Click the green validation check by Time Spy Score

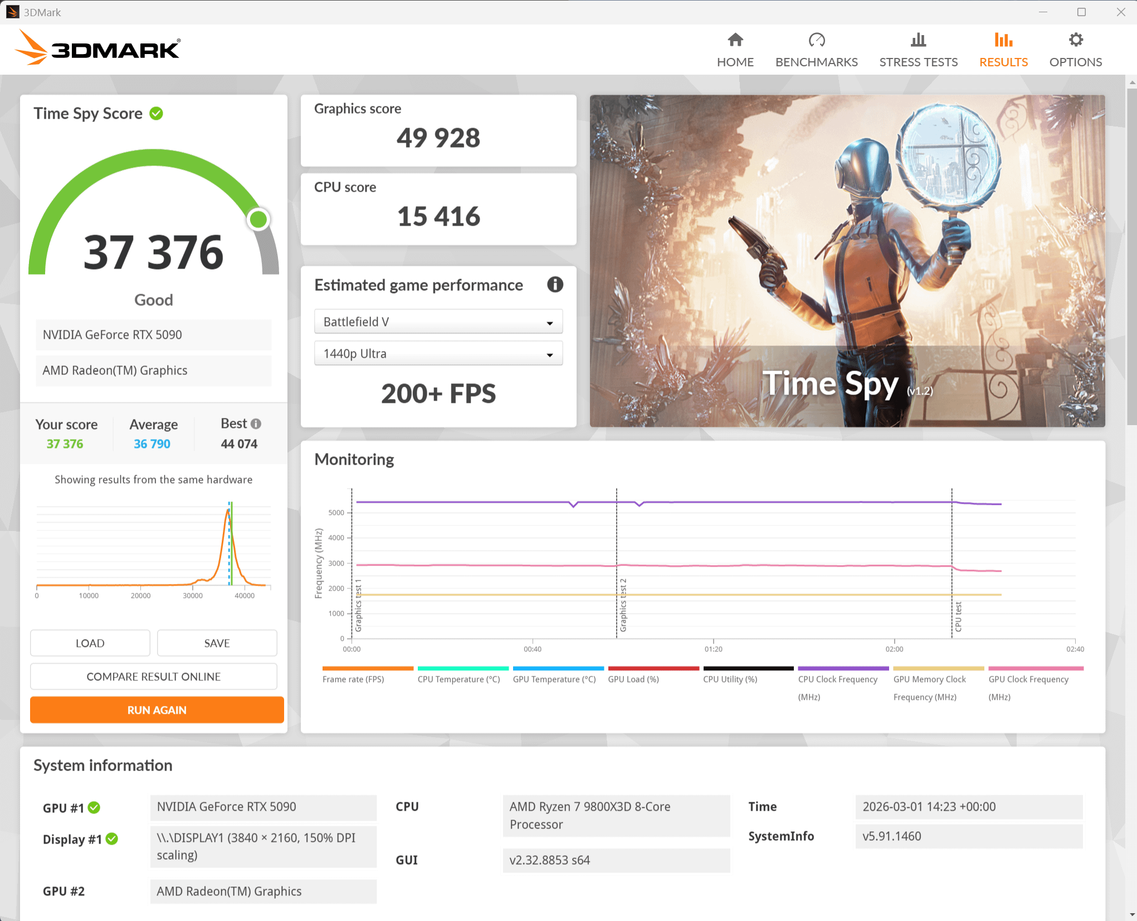[x=157, y=114]
